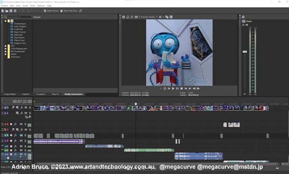Arm record on the purple audio track
Image resolution: width=289 pixels, height=174 pixels.
(x=11, y=141)
